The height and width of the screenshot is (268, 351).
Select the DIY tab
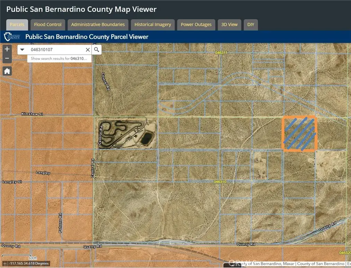pos(251,25)
